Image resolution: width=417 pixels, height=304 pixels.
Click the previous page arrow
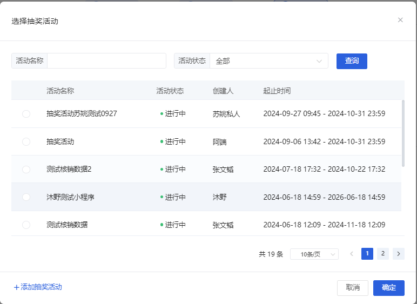(x=351, y=253)
